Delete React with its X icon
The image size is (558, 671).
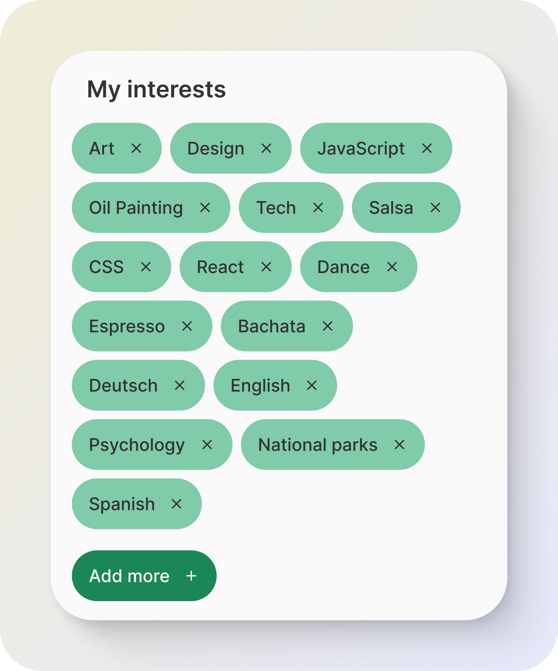[266, 267]
